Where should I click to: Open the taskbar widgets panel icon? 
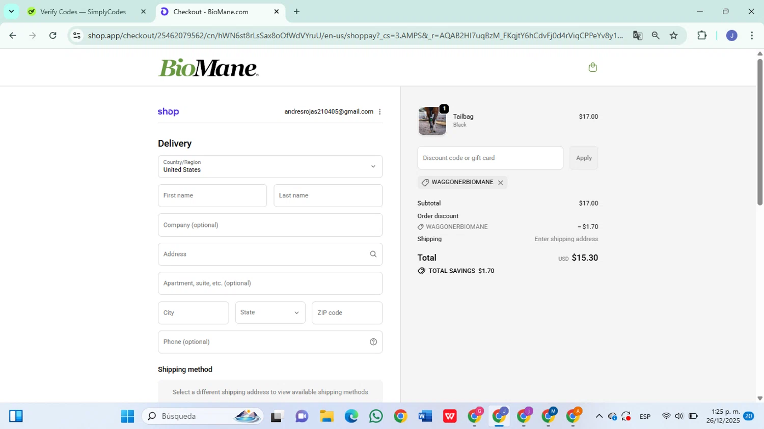click(16, 416)
